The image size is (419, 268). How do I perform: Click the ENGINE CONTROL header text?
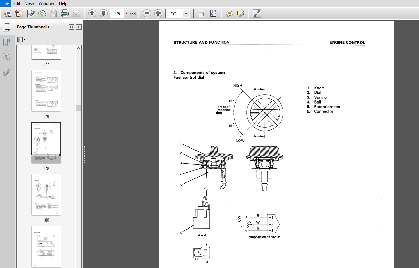[347, 43]
